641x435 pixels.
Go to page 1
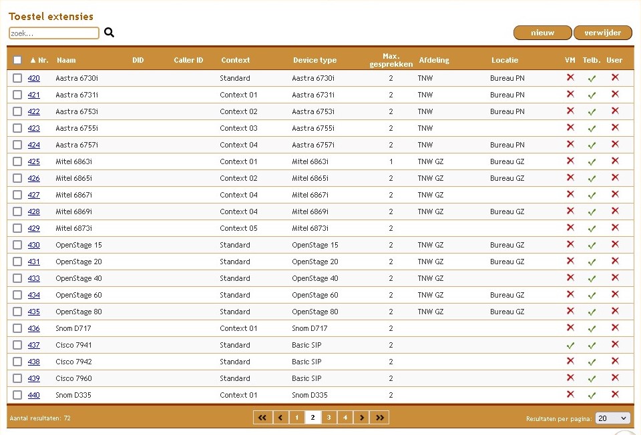(x=296, y=418)
